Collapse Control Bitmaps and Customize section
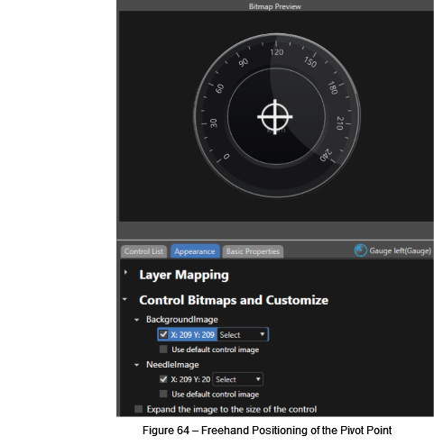Image resolution: width=434 pixels, height=445 pixels. click(x=125, y=299)
